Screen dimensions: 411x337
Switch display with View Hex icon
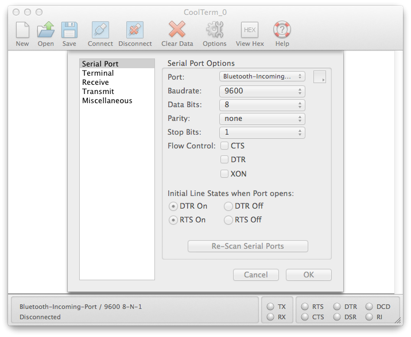click(250, 30)
